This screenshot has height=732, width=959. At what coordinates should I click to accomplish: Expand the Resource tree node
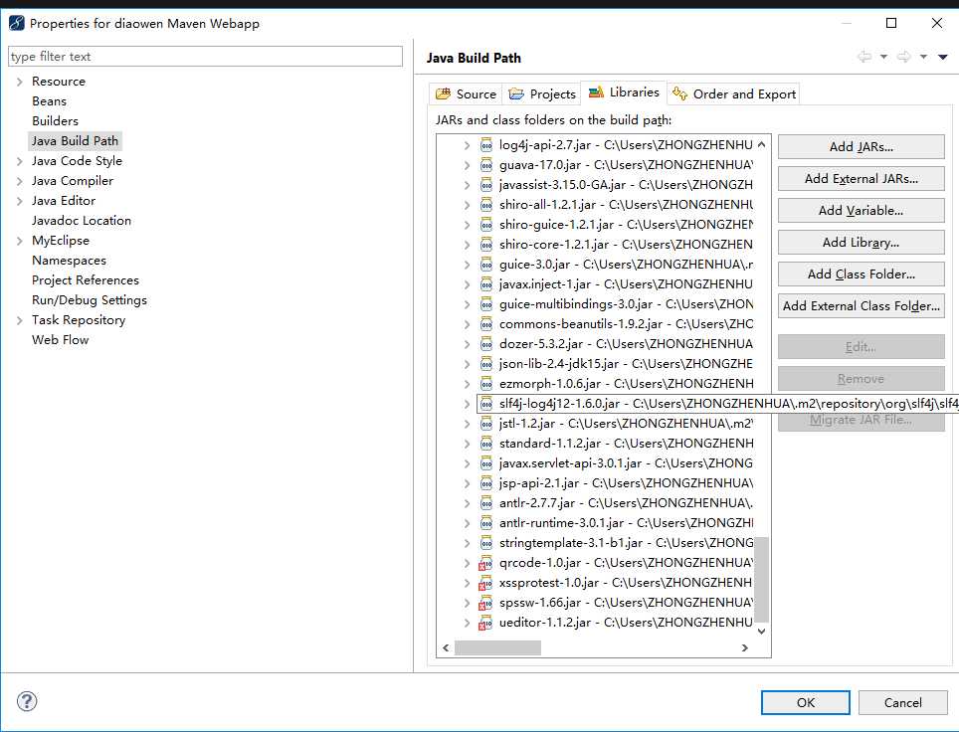[x=20, y=82]
